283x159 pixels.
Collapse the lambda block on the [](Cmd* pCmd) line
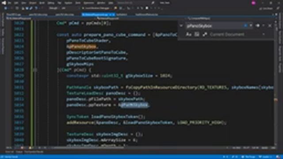click(x=35, y=70)
